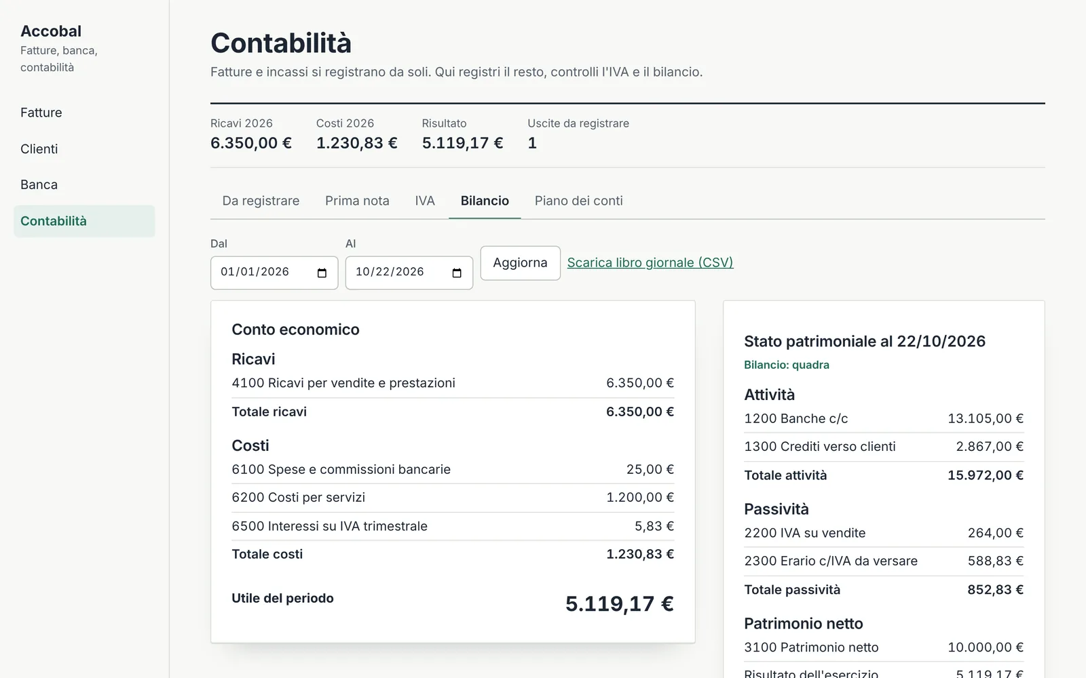
Task: Click row 2200 IVA su vendite
Action: click(x=884, y=533)
